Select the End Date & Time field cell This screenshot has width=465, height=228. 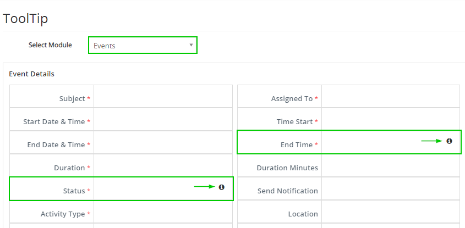tap(163, 142)
